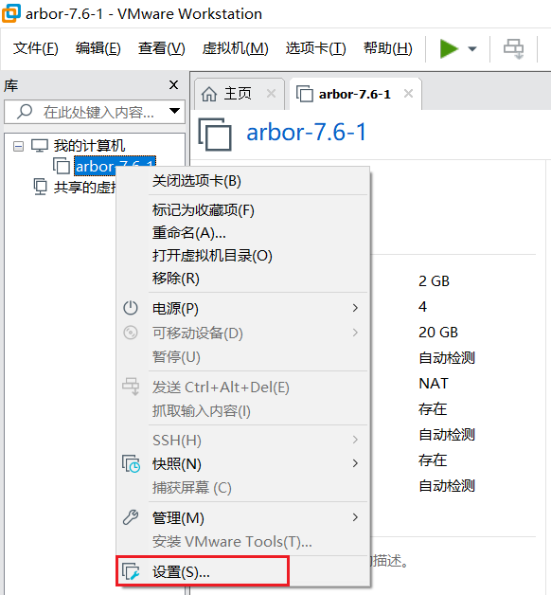Click the green Power On play button
551x595 pixels.
(449, 48)
